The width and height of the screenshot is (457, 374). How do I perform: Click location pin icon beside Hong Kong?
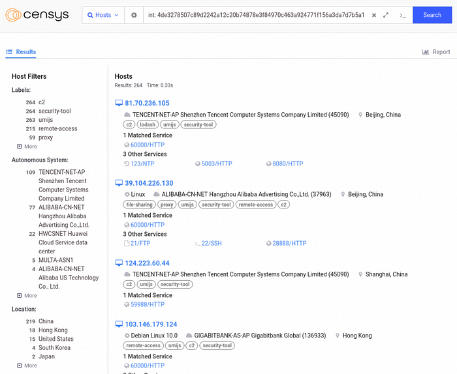(x=338, y=336)
